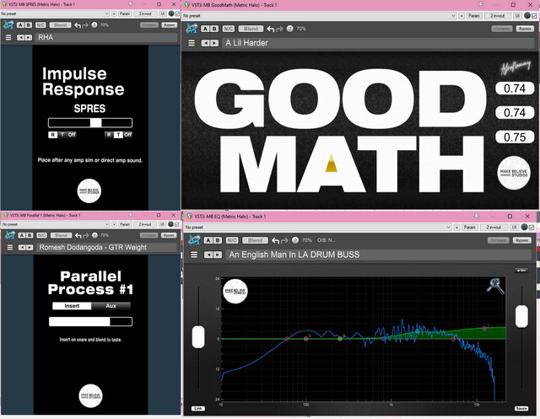Open the O/S oversampling setting in MB EQ
540x419 pixels.
click(327, 240)
